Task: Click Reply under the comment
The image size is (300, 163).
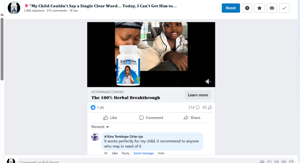Action: pos(126,153)
